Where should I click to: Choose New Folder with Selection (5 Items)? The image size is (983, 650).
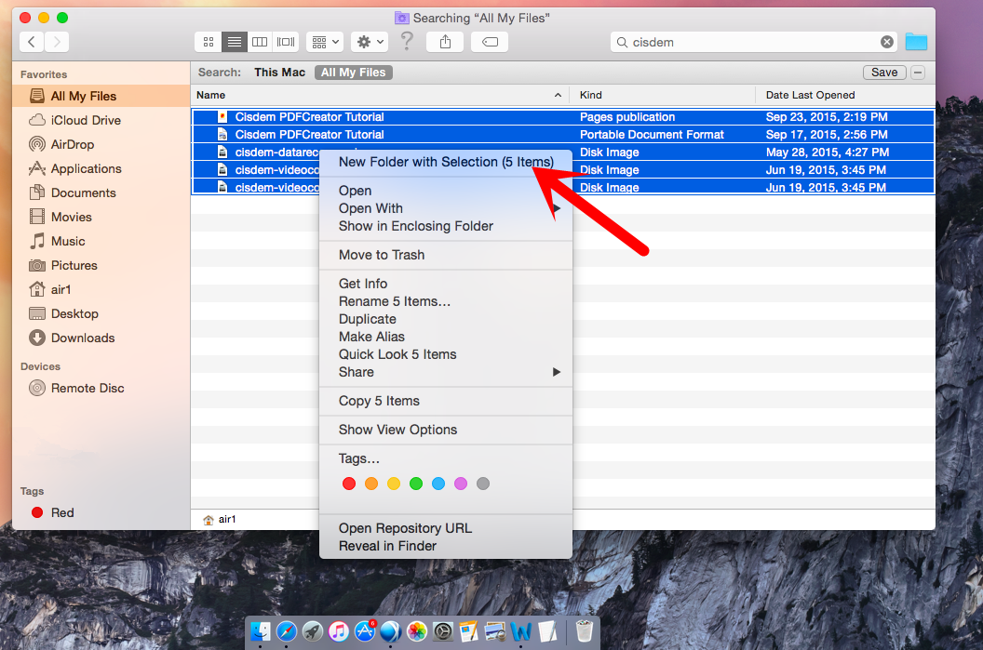point(446,162)
